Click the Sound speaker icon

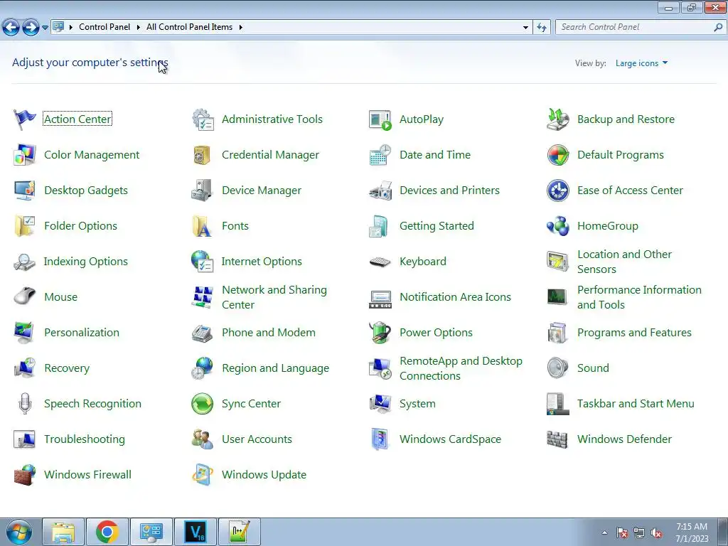[558, 368]
